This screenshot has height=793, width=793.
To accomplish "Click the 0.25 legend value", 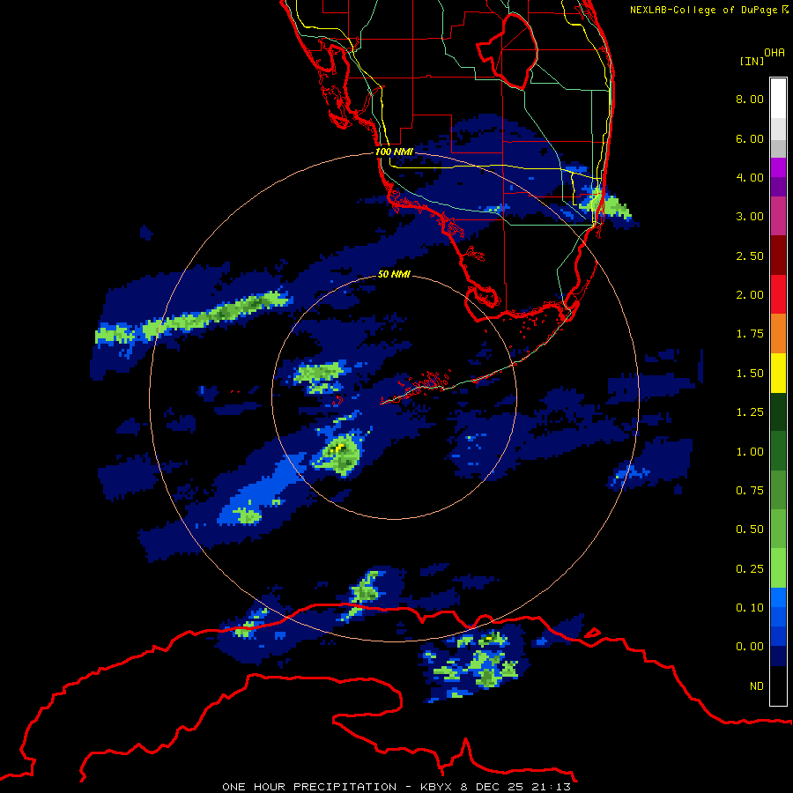I will click(750, 569).
